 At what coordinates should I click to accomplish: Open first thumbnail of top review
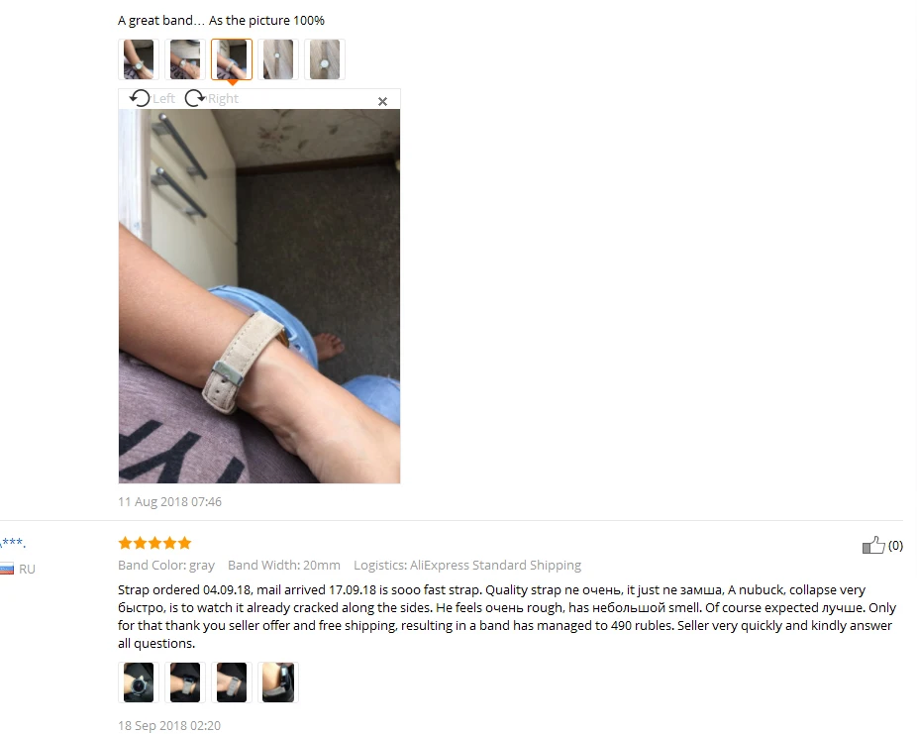(x=139, y=59)
